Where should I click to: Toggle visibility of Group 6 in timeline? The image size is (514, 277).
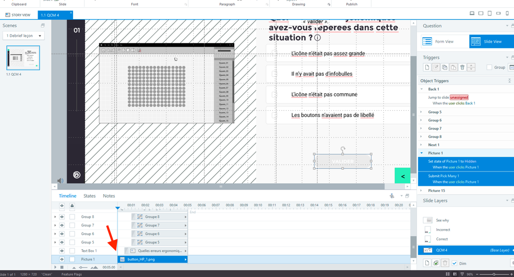point(62,234)
